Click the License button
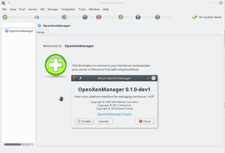Screen dimensions: 225x153 [x=104, y=121]
